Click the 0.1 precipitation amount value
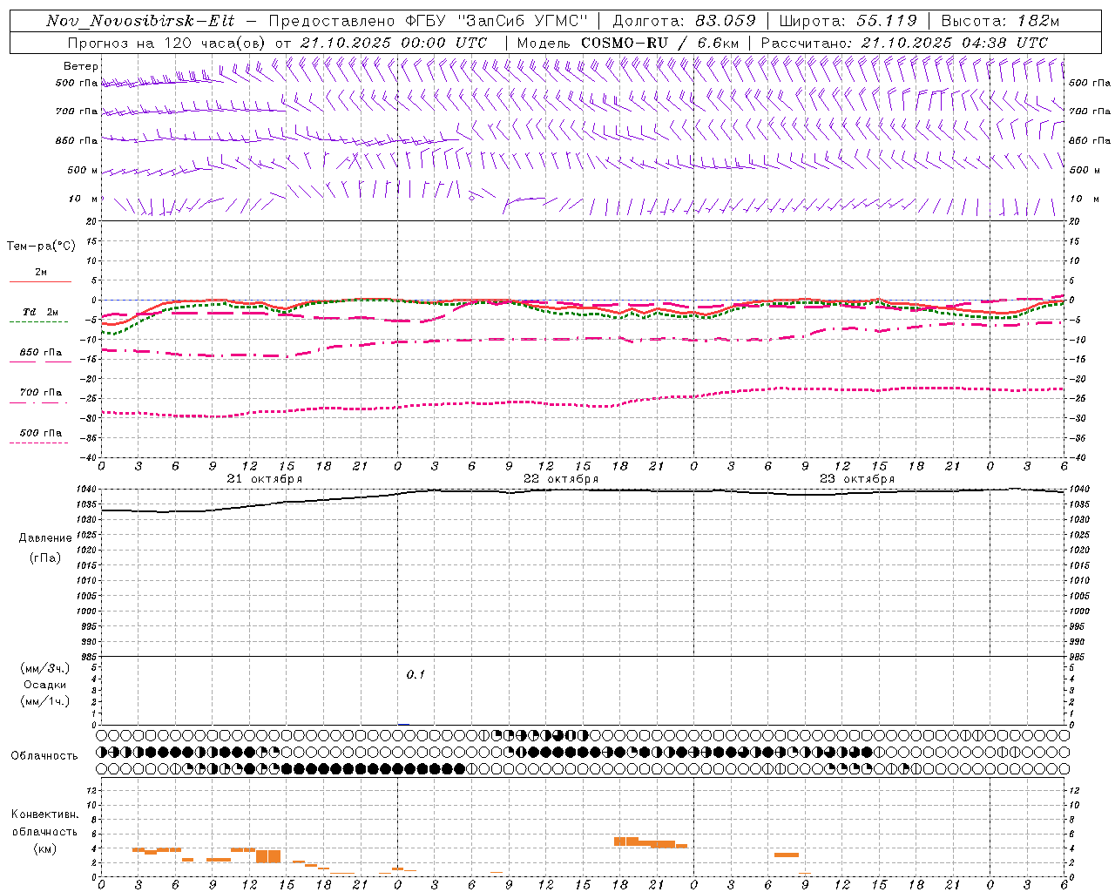The image size is (1115, 892). [x=416, y=675]
